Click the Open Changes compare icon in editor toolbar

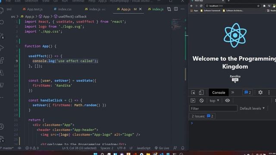click(x=169, y=9)
